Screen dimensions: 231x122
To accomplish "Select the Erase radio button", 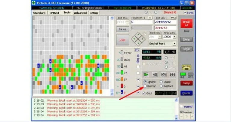I will (161, 82).
